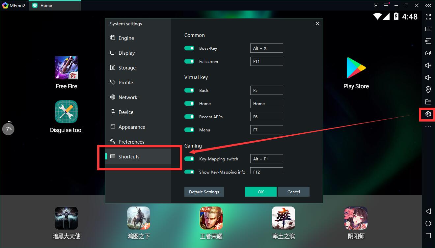Switch to the Network settings tab
Screen dimensions: 435x248
pyautogui.click(x=128, y=97)
